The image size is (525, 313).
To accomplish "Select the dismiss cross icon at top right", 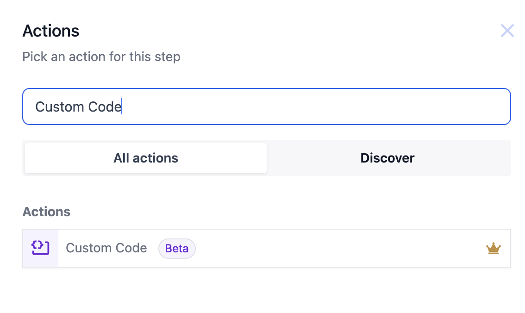I will [507, 31].
